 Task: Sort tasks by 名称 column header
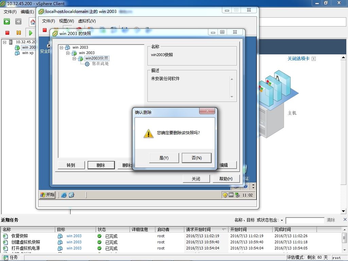pos(28,229)
